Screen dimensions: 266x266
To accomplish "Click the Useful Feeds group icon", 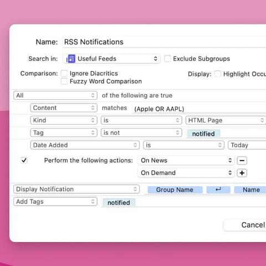I will click(x=71, y=59).
